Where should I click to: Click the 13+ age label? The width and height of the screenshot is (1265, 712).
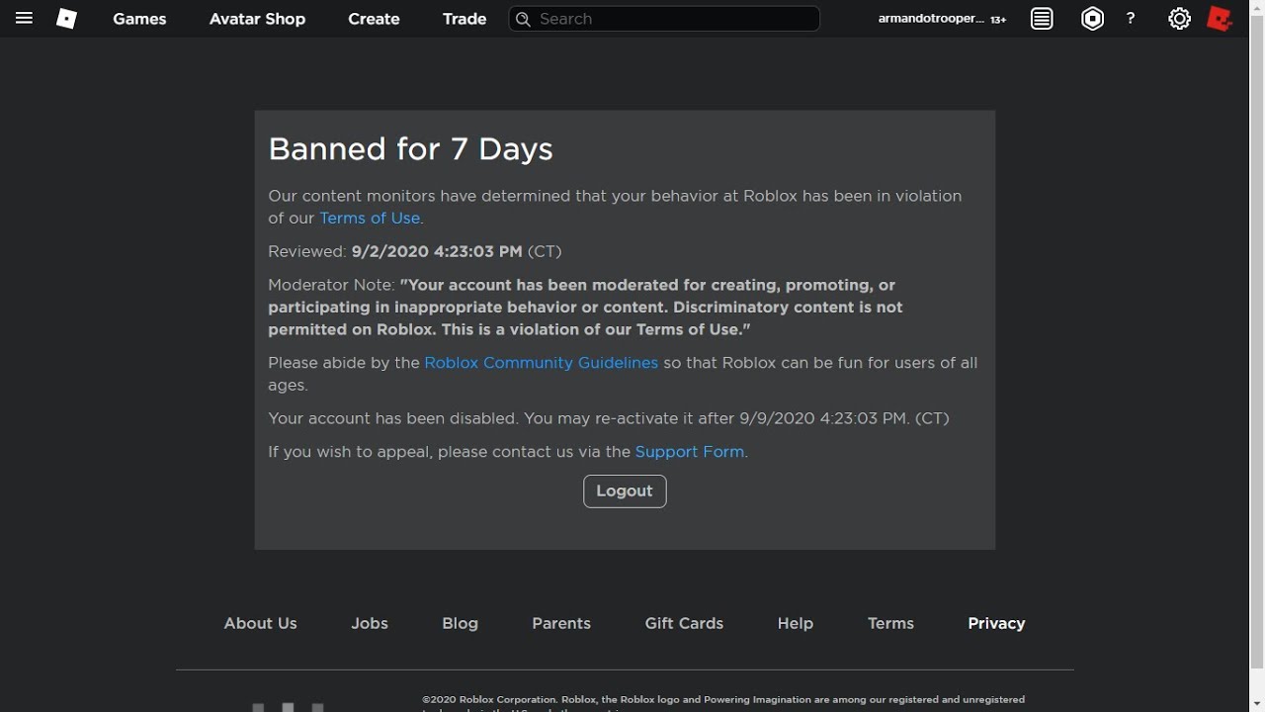(998, 20)
